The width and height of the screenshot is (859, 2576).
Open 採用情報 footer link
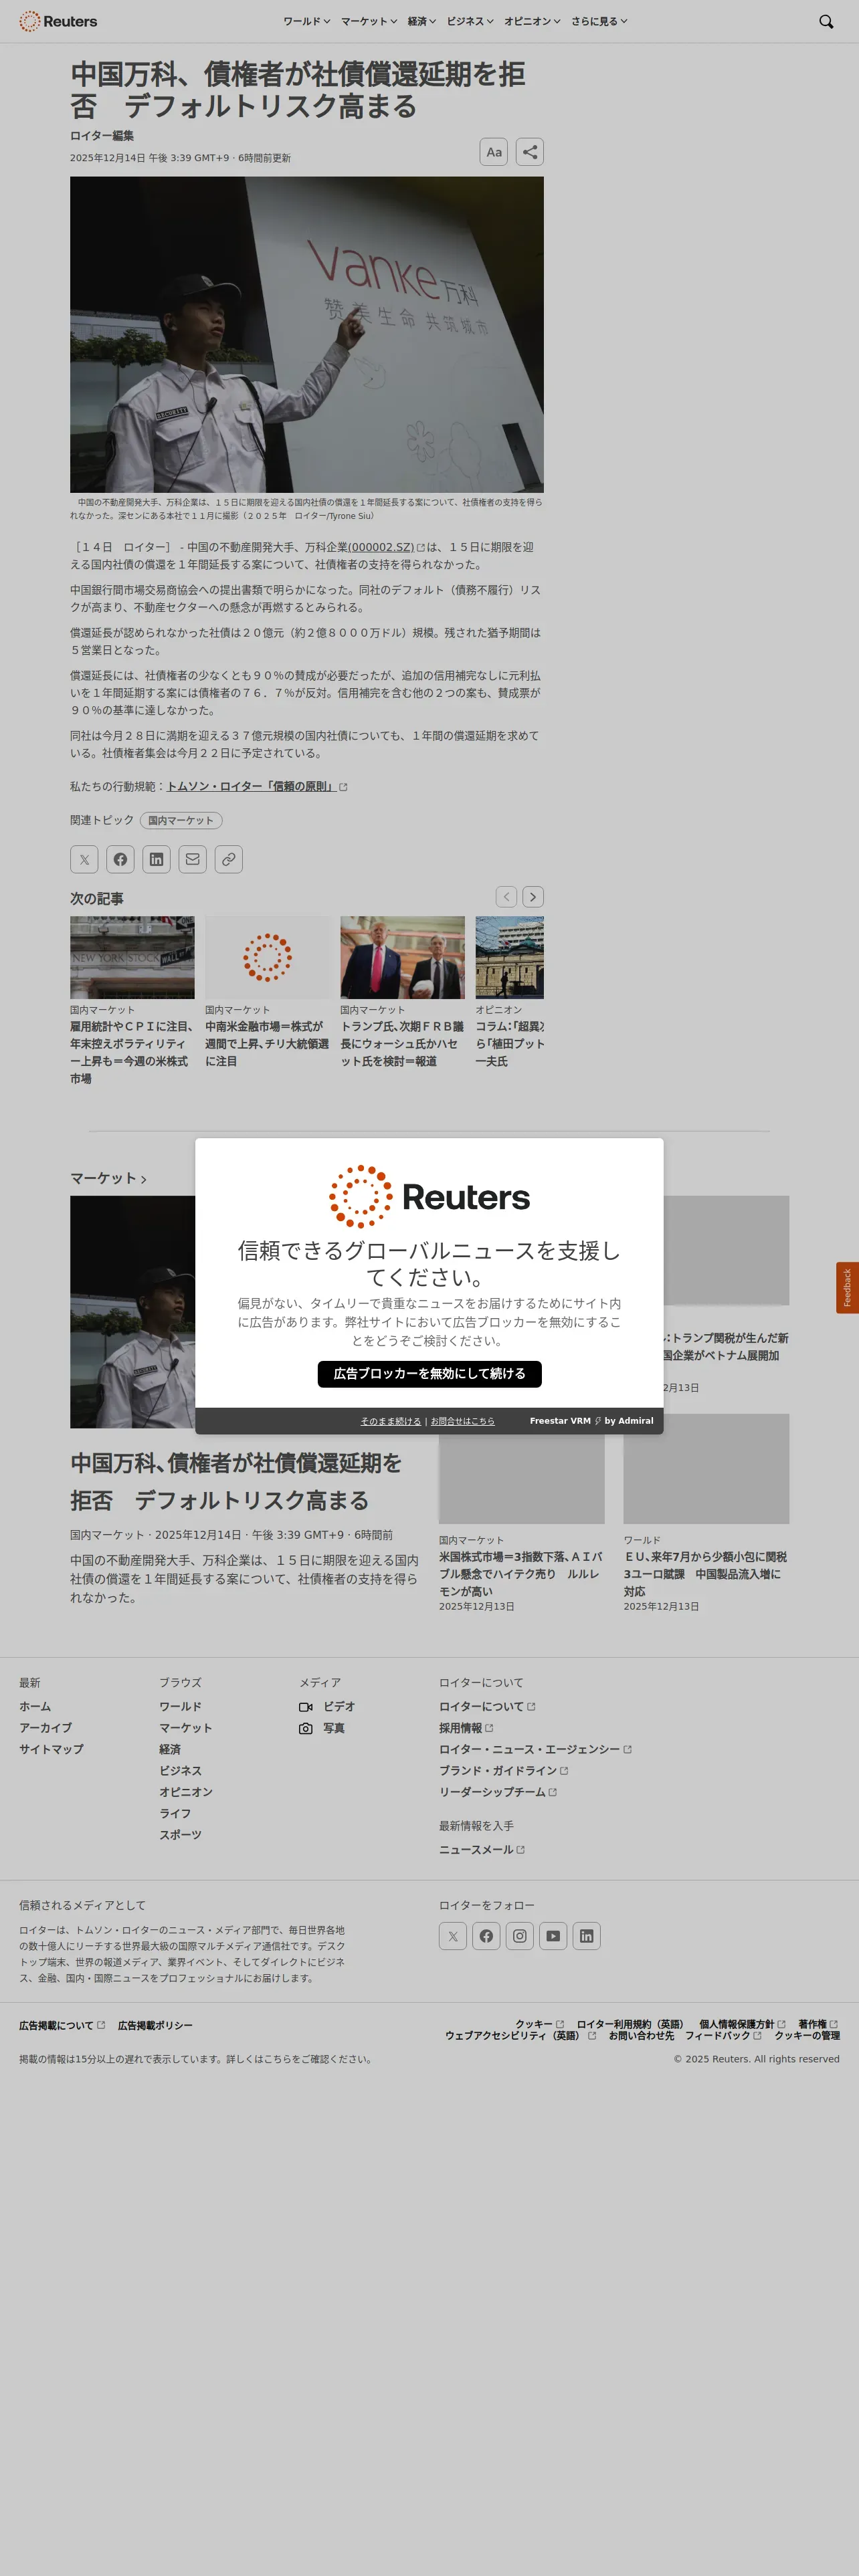click(x=466, y=1728)
